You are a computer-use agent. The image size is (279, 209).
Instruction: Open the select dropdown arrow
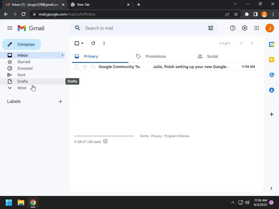(x=82, y=43)
